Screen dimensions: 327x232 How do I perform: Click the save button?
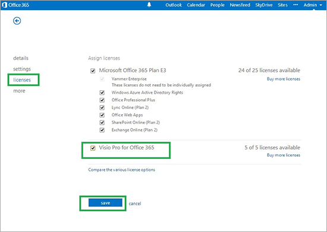105,203
